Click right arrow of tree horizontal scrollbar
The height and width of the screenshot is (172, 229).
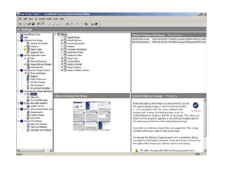tap(51, 150)
